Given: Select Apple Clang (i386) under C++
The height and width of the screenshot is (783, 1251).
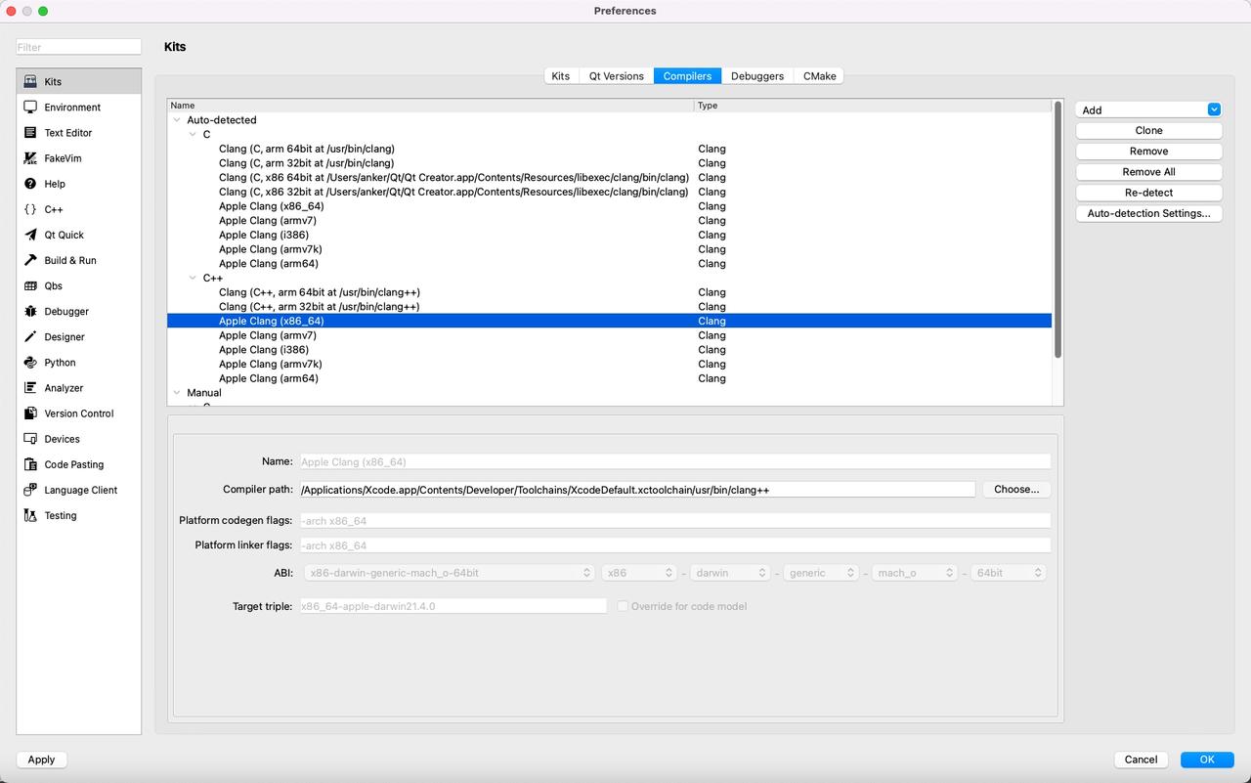Looking at the screenshot, I should (x=264, y=350).
